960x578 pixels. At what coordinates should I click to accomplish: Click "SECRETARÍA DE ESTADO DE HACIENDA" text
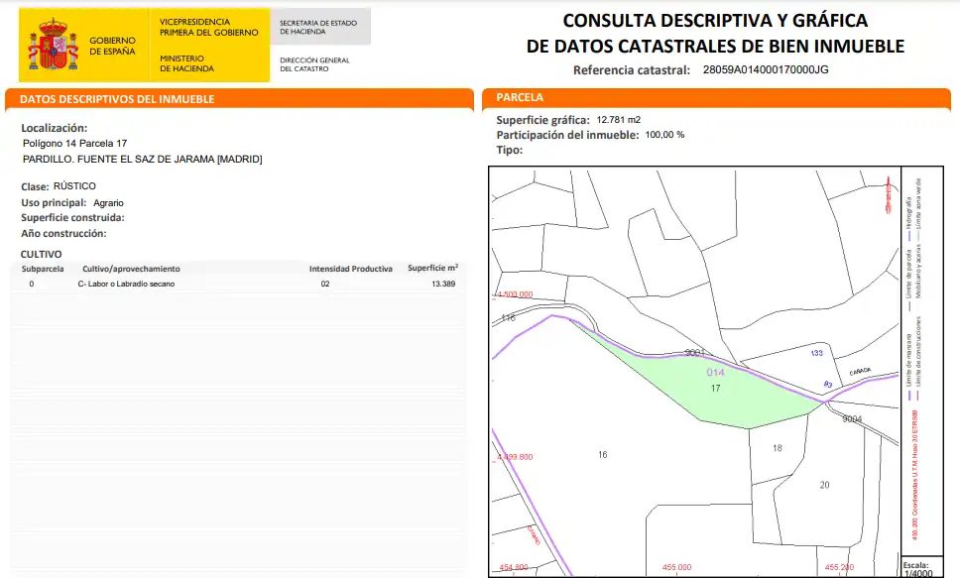click(318, 27)
